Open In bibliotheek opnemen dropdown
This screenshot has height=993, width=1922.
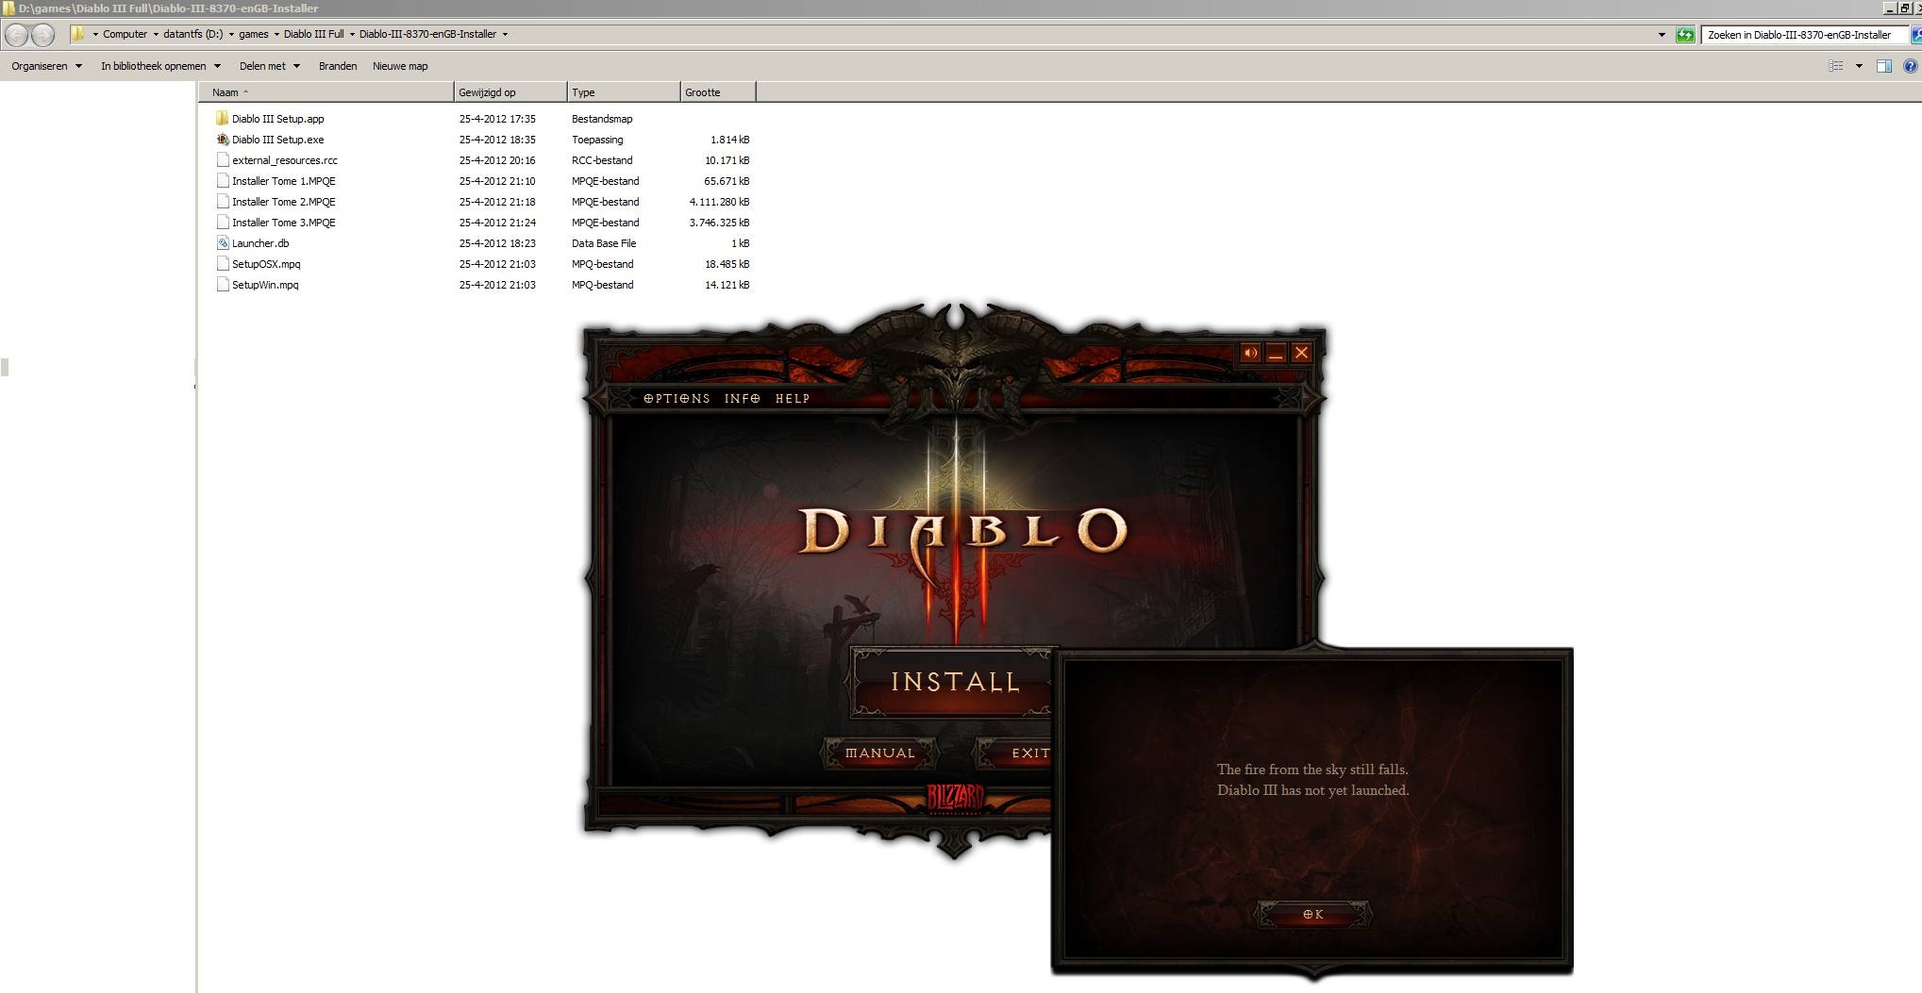(160, 66)
